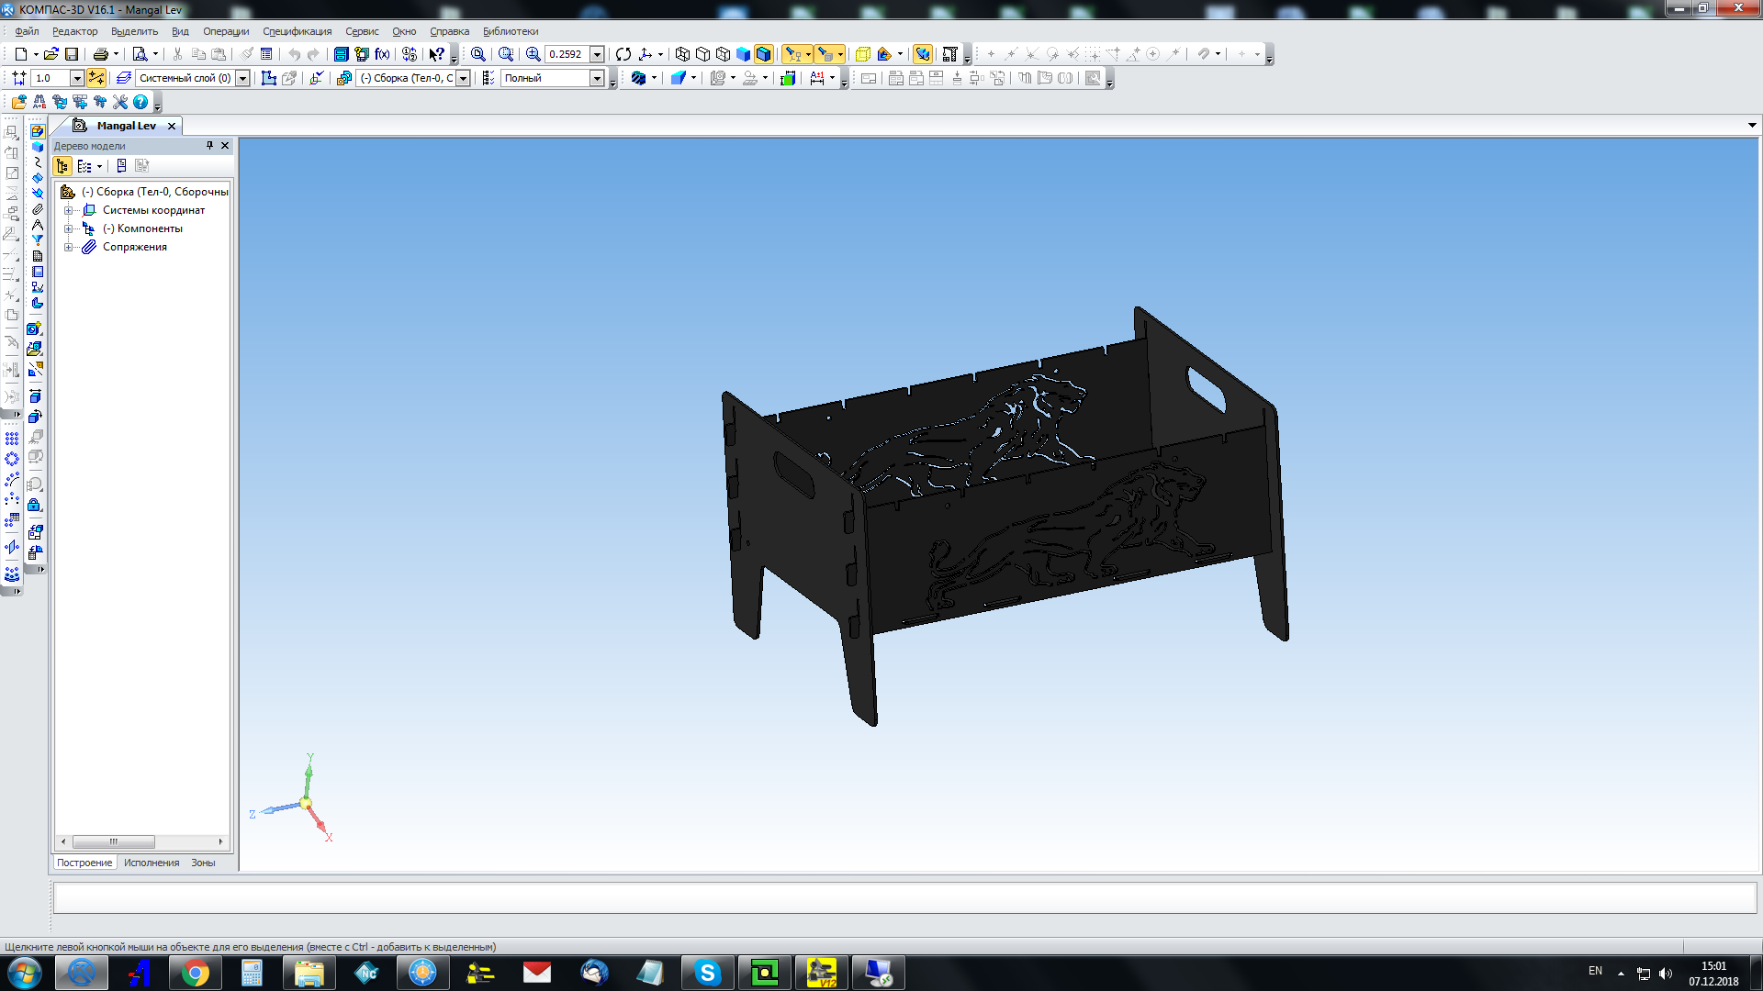Switch to the 'Исполнения' tab
Image resolution: width=1763 pixels, height=991 pixels.
point(152,863)
